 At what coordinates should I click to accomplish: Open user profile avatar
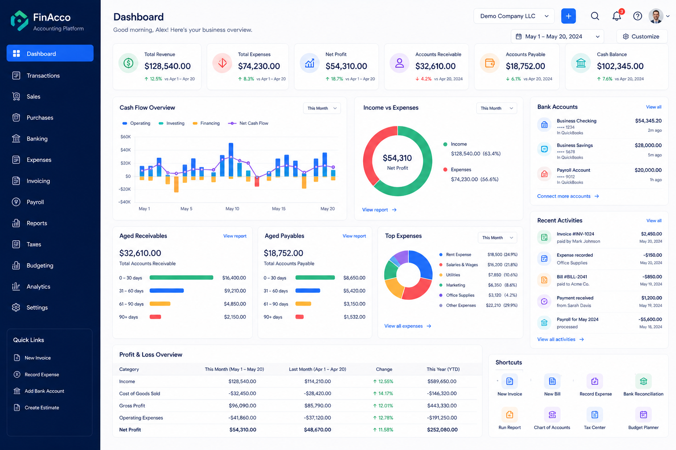pos(656,16)
